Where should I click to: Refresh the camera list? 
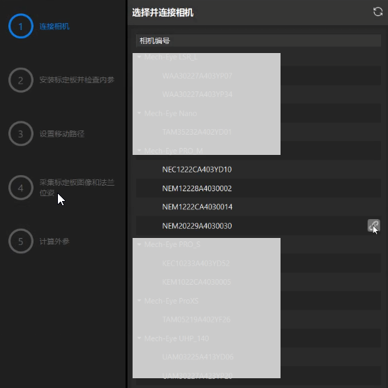[x=378, y=12]
